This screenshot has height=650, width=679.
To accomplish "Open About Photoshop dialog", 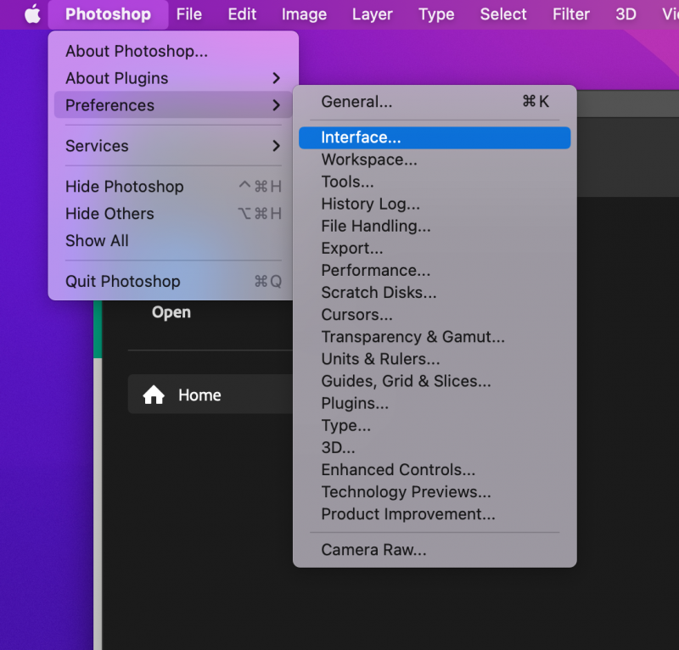I will [137, 52].
